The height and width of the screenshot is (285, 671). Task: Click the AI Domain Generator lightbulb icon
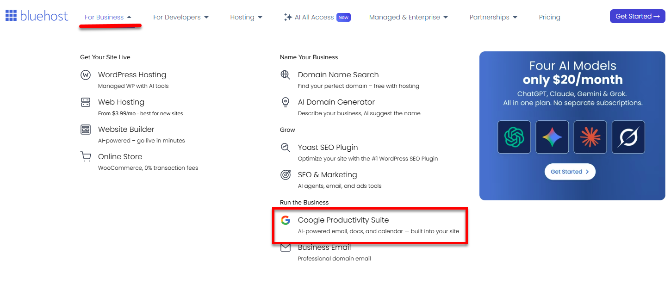coord(286,102)
